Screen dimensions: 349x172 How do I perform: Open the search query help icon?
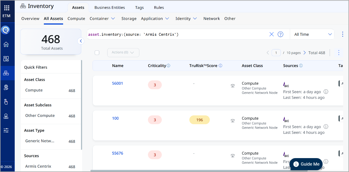click(280, 34)
